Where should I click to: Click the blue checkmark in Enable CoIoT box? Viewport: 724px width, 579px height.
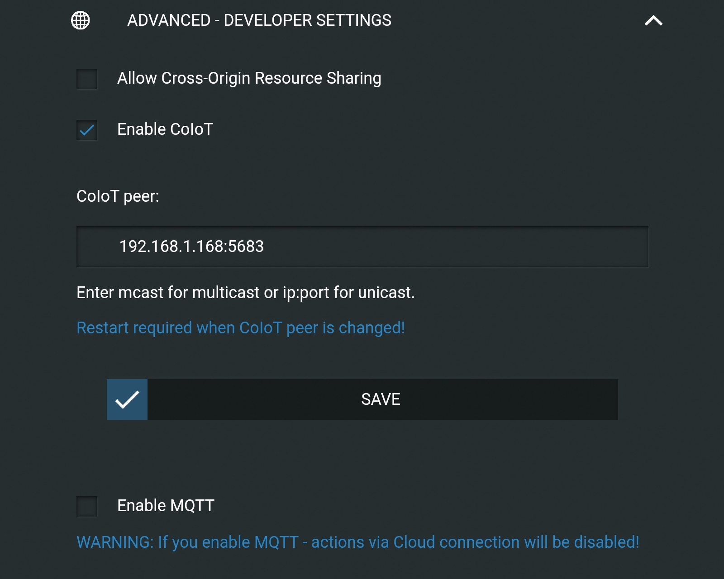point(86,130)
